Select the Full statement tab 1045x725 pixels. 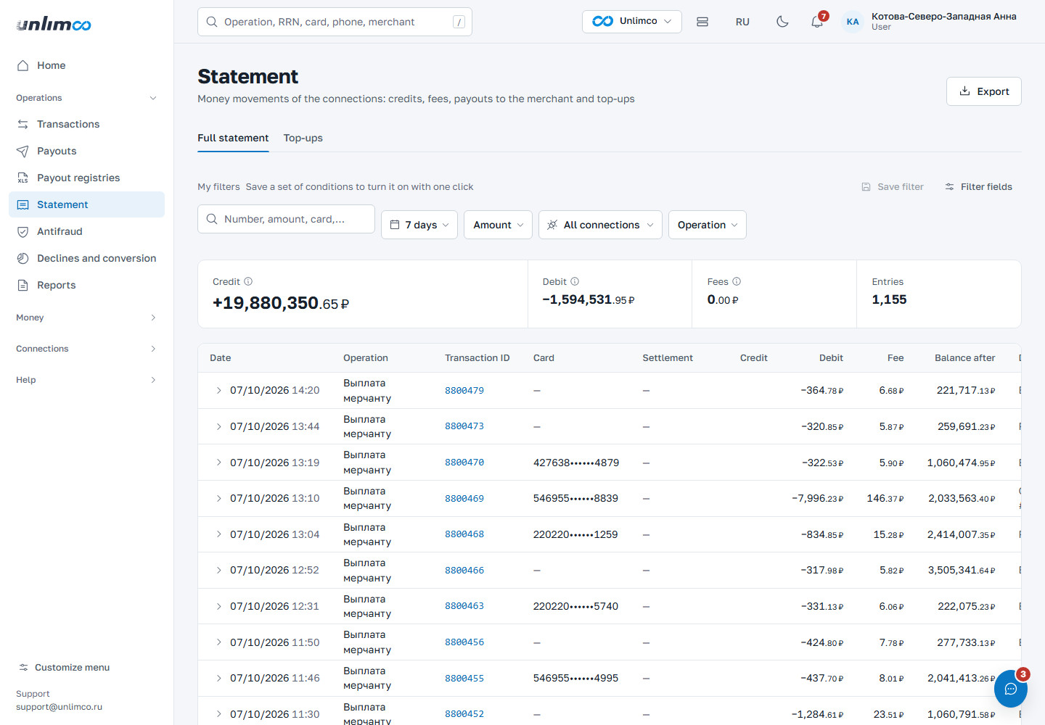point(233,138)
